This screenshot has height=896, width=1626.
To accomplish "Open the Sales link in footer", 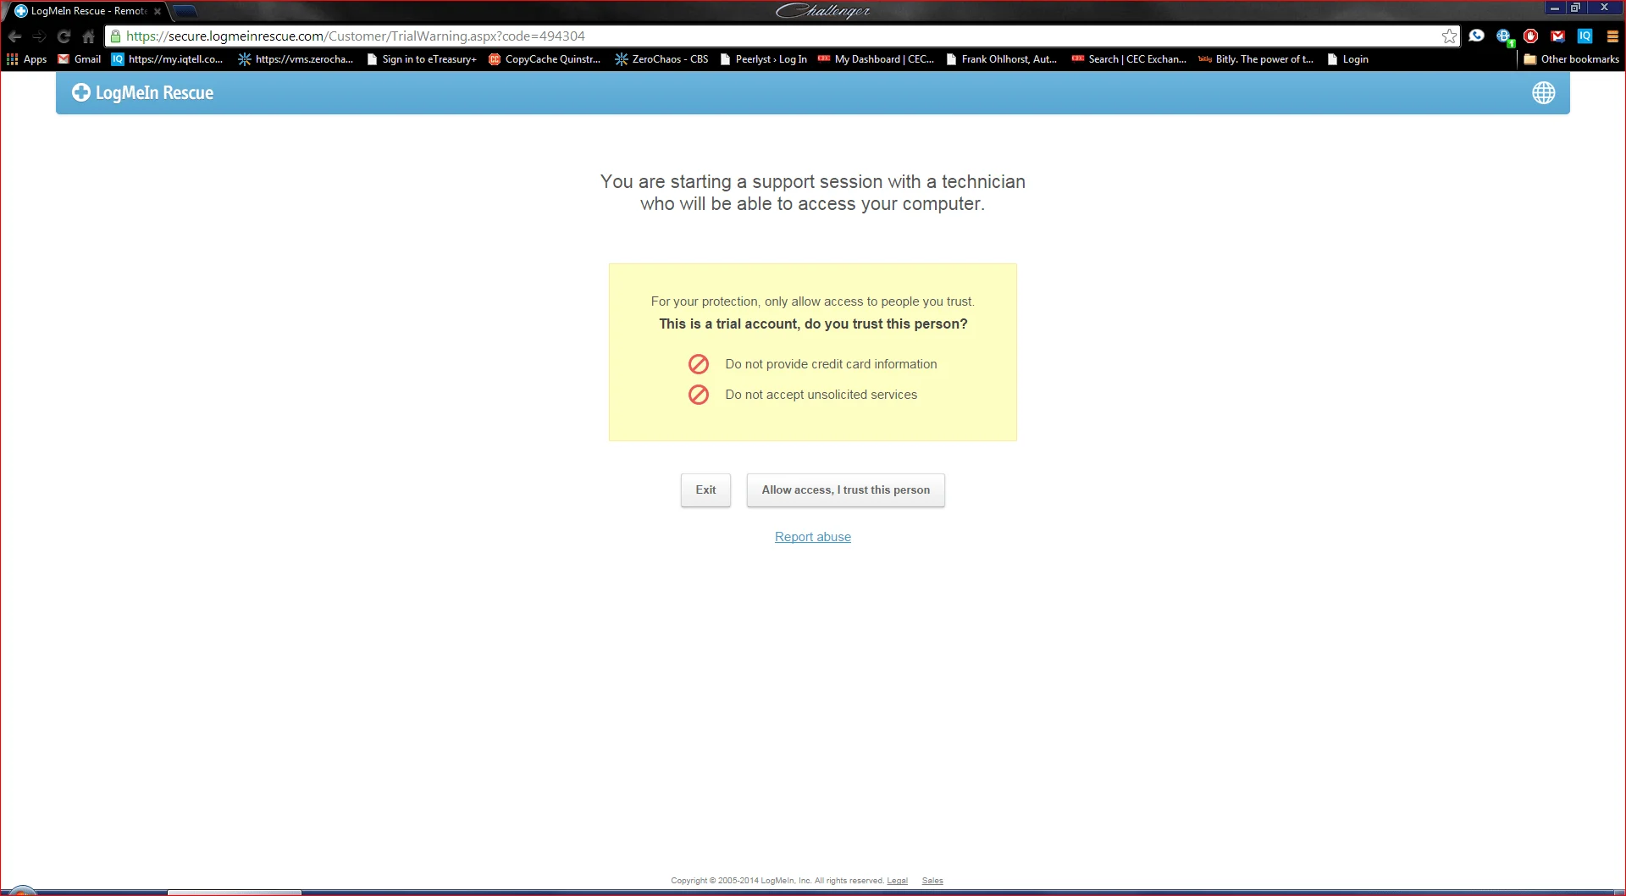I will 932,881.
